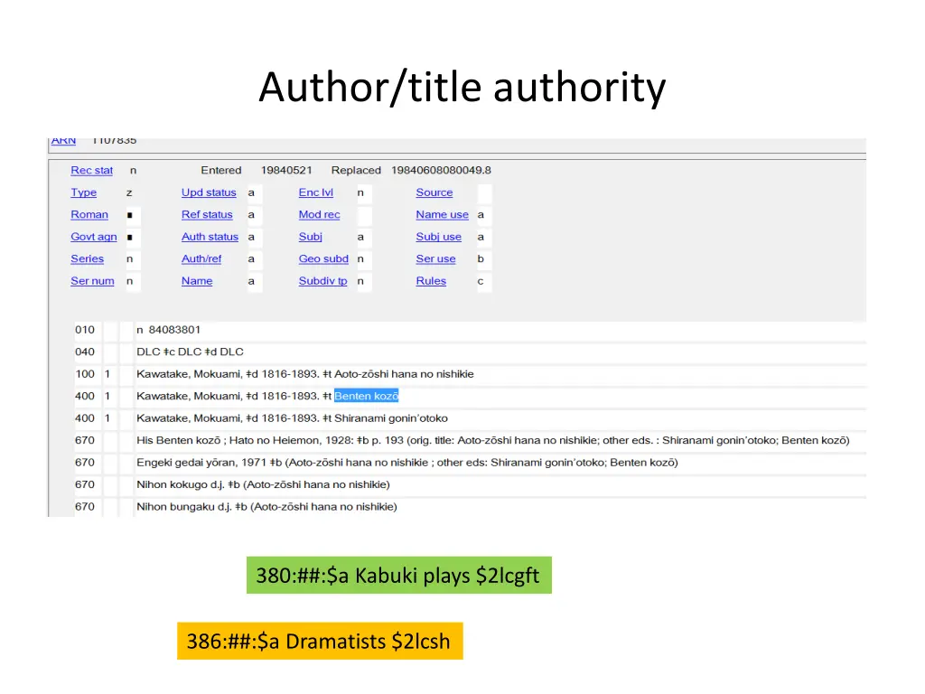Image resolution: width=925 pixels, height=694 pixels.
Task: Open the Rules field link
Action: tap(431, 281)
